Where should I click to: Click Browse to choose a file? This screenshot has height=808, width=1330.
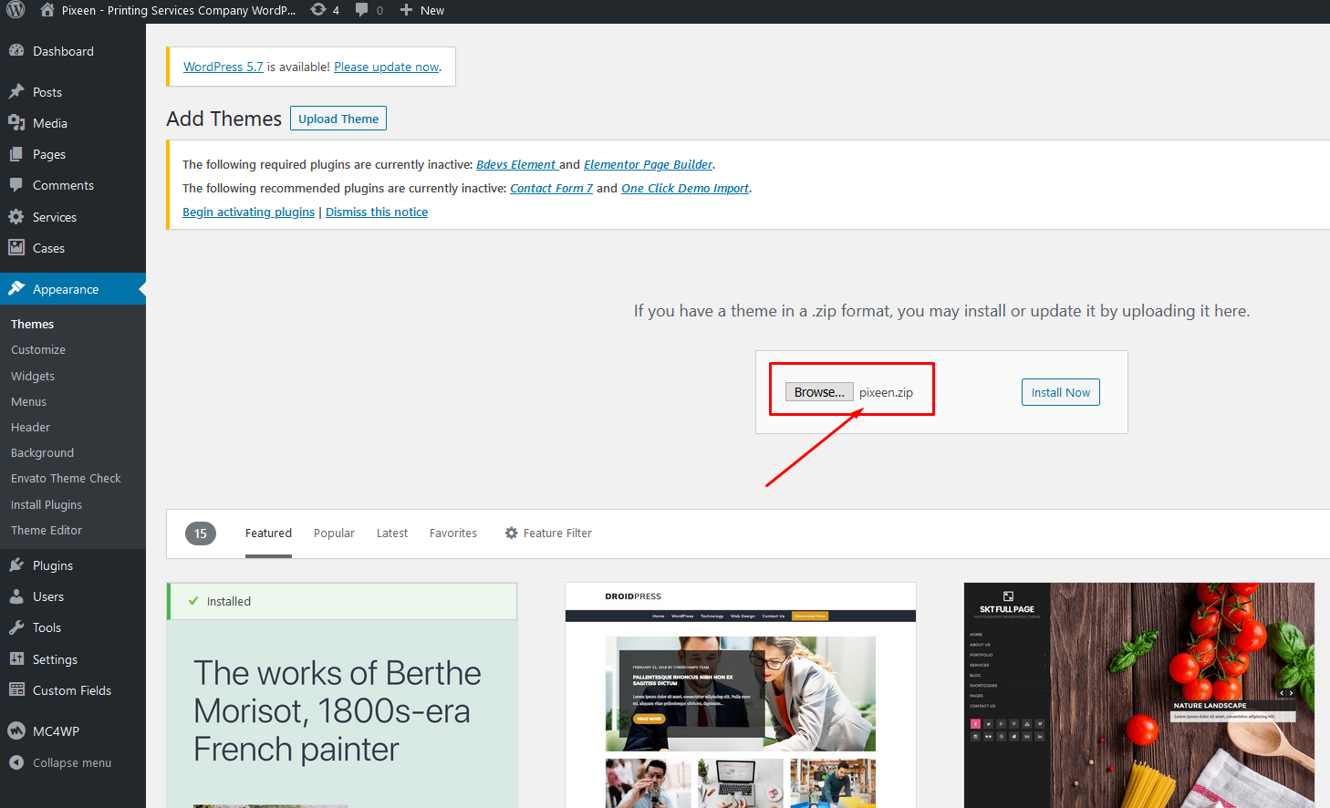818,392
